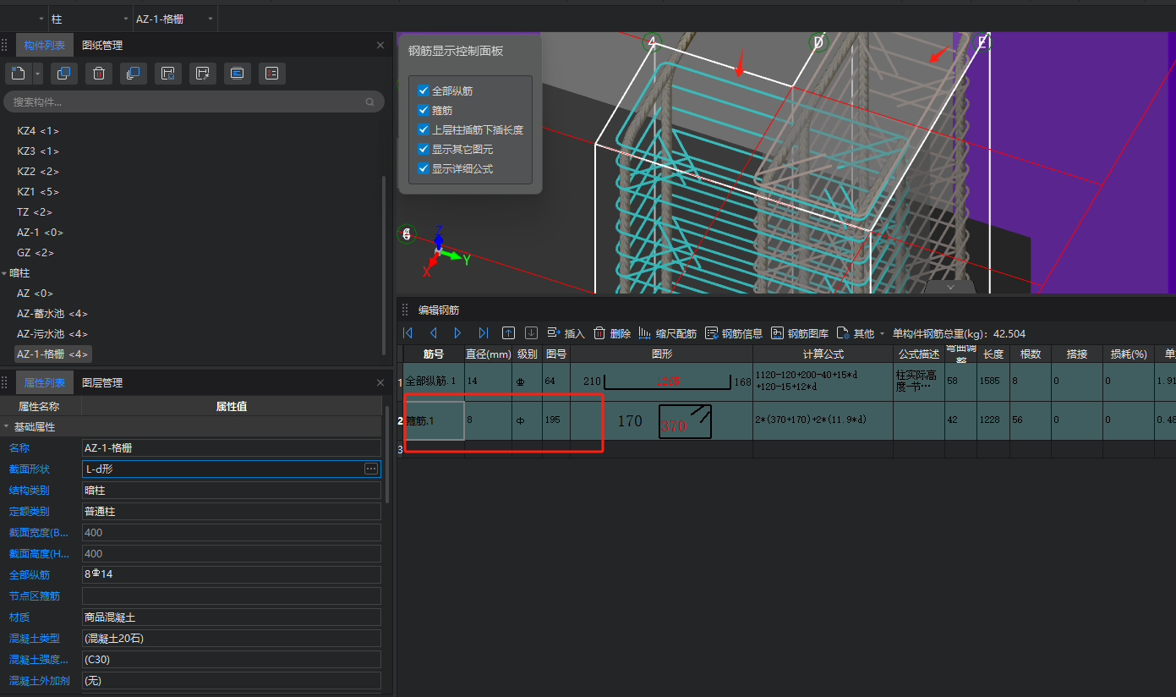Go to first rebar record icon
The image size is (1176, 697).
click(408, 333)
